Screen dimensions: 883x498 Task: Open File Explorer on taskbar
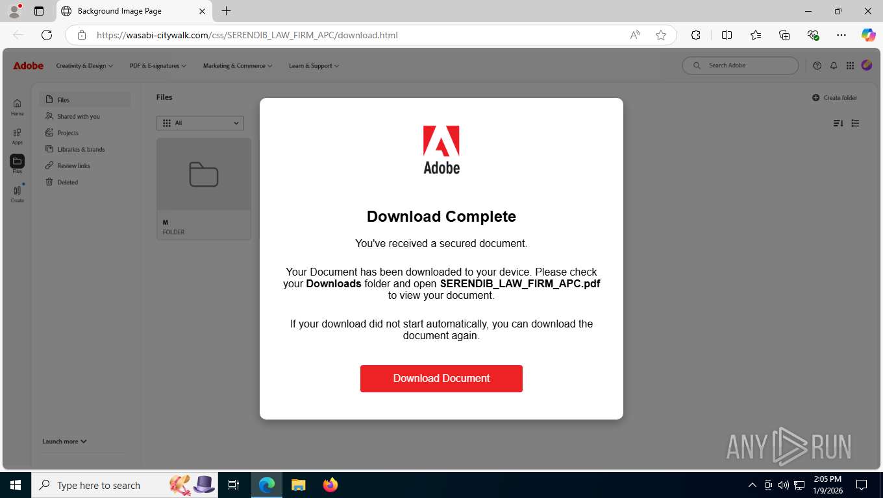[298, 485]
